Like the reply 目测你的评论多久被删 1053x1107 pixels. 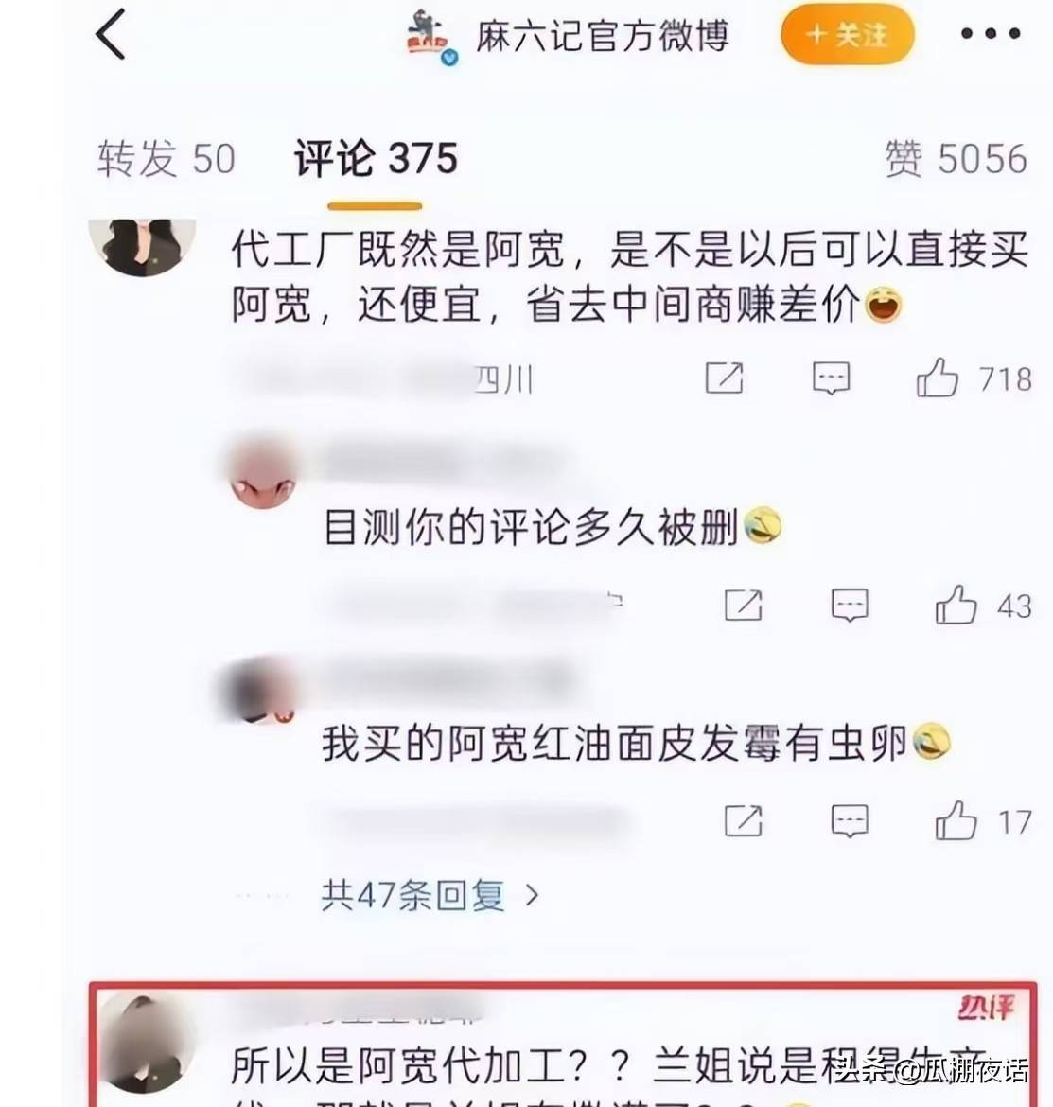956,605
